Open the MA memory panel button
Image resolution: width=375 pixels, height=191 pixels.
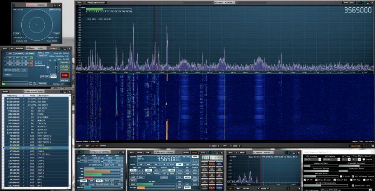(x=12, y=48)
